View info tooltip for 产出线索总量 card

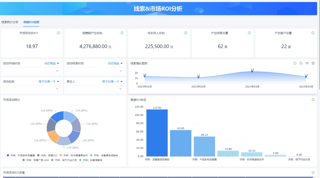[x=249, y=33]
